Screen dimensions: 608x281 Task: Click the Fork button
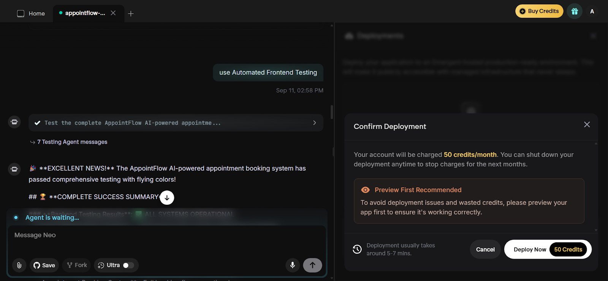(77, 265)
